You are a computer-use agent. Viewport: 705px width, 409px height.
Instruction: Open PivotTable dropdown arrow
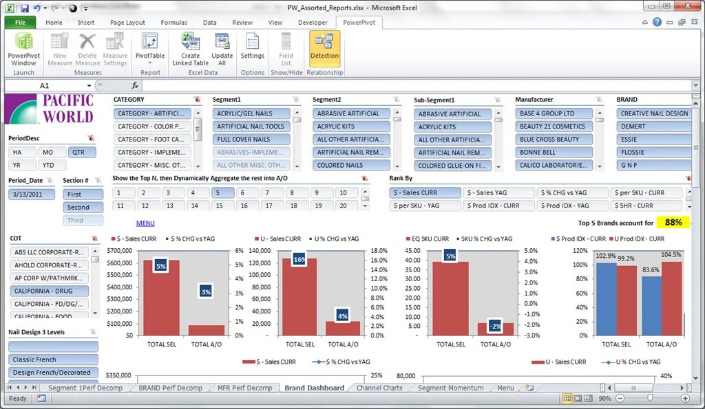pos(149,63)
